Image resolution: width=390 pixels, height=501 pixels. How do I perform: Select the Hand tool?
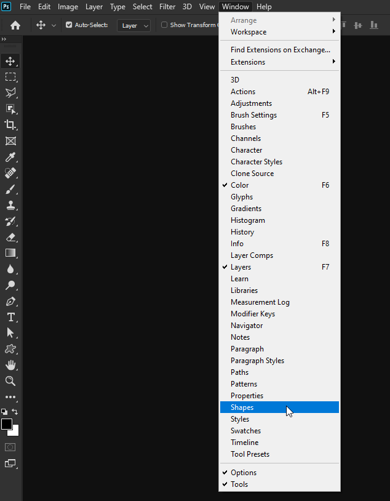[10, 365]
